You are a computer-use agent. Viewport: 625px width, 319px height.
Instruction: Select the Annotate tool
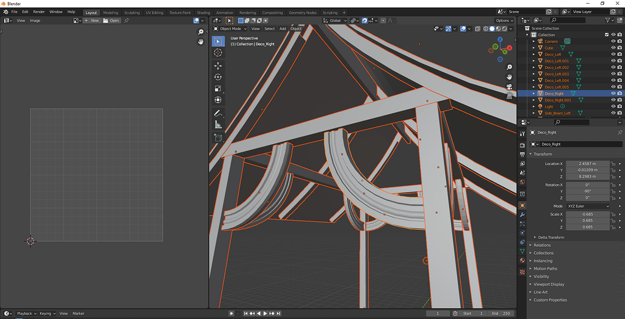pos(218,114)
